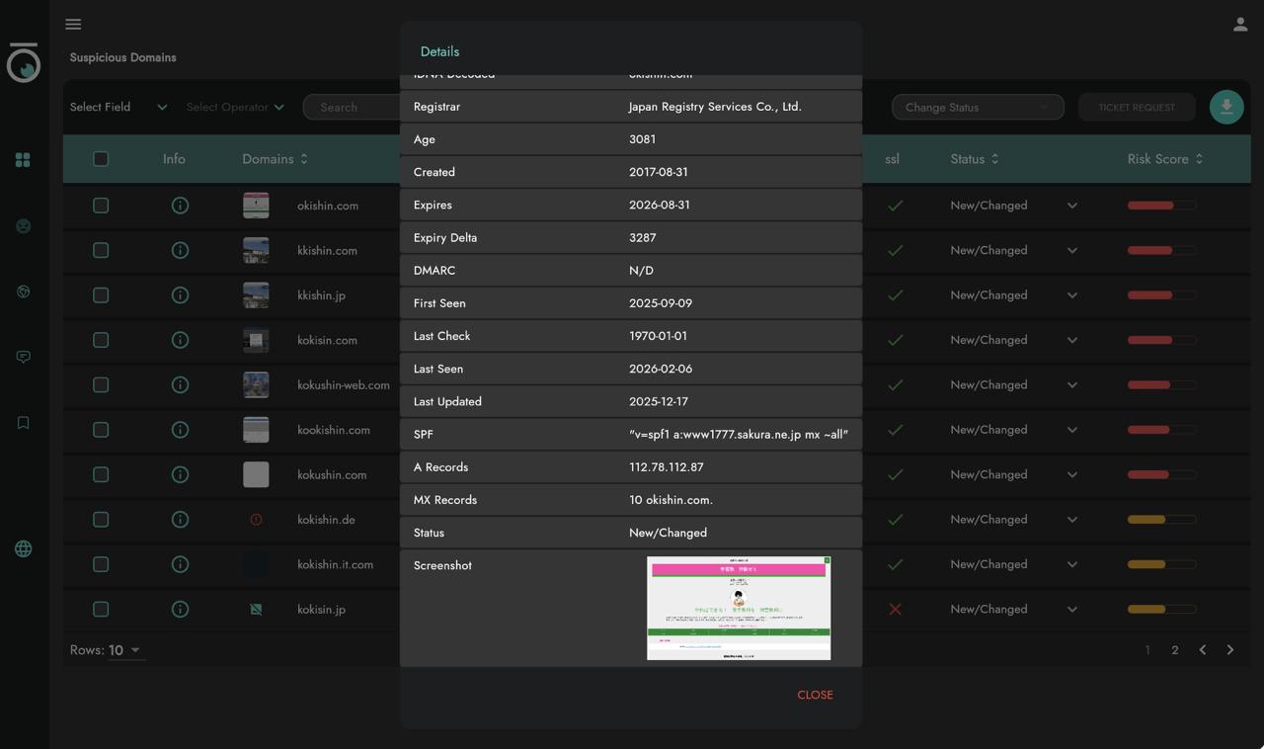Open info icon for kkishin.com
This screenshot has width=1264, height=749.
coord(180,250)
